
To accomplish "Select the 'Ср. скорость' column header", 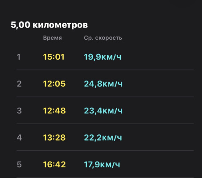I will [x=103, y=38].
